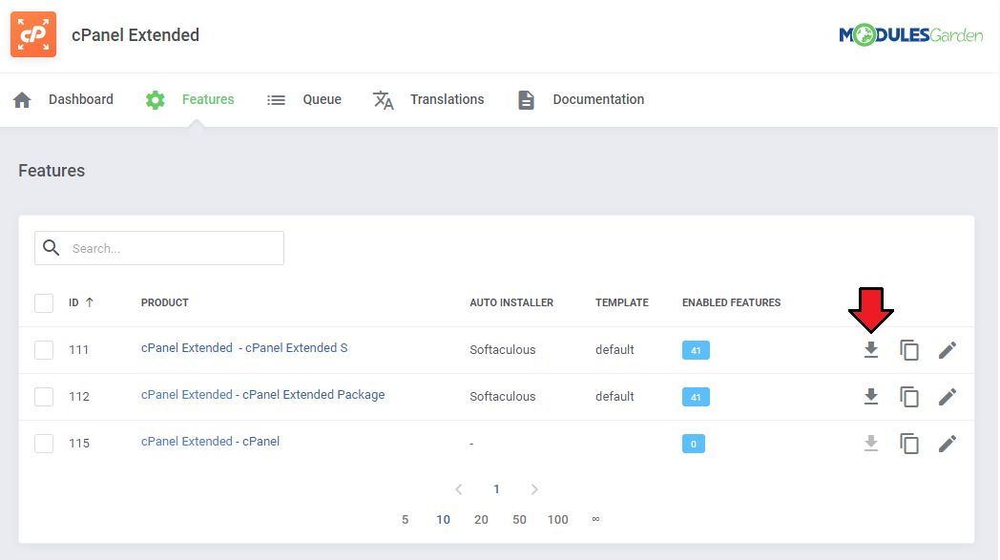Go to next page chevron
This screenshot has width=1000, height=560.
coord(534,489)
